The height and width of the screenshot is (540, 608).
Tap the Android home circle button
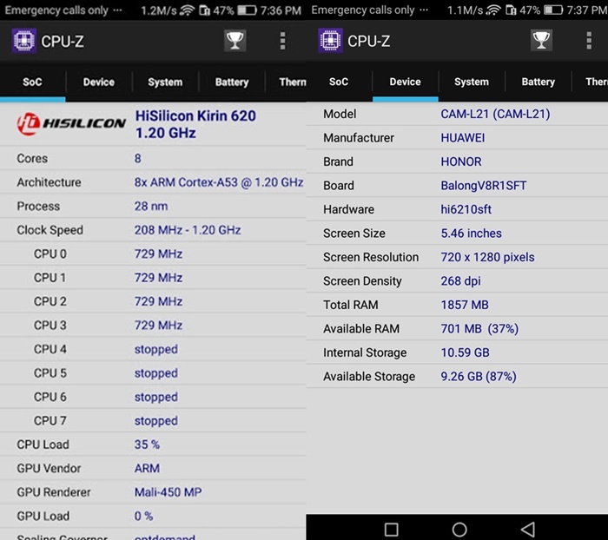(459, 529)
